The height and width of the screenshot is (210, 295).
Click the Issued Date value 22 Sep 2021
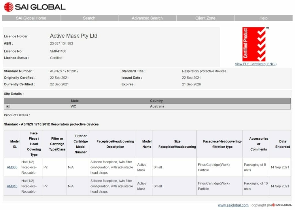coord(191,78)
